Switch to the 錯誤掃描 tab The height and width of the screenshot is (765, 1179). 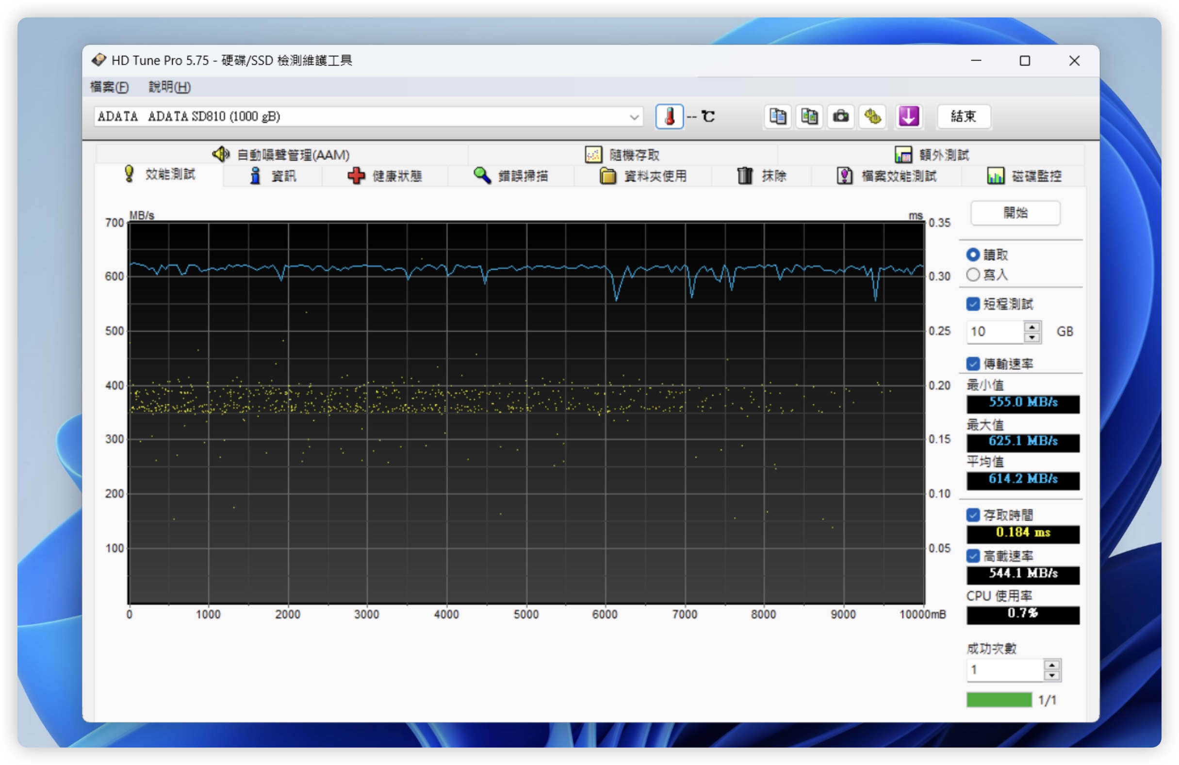(x=511, y=176)
